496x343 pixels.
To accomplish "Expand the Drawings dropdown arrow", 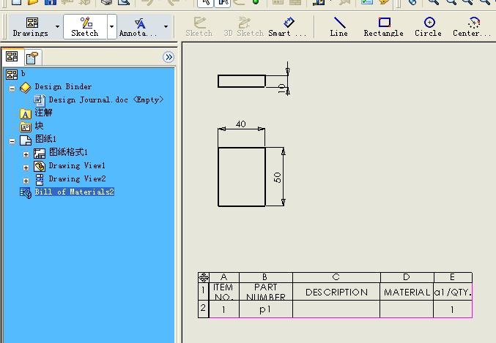I will click(x=57, y=27).
